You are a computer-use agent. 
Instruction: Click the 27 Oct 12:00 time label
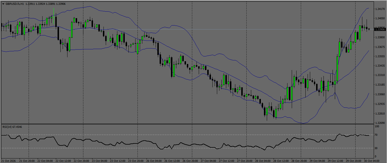(x=226, y=161)
